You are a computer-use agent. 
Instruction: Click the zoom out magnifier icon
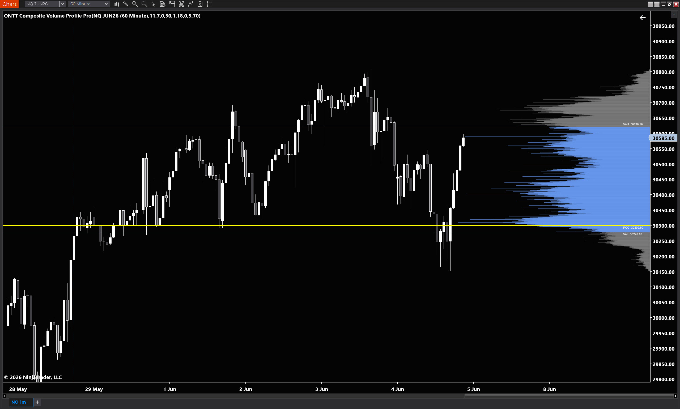[x=144, y=4]
